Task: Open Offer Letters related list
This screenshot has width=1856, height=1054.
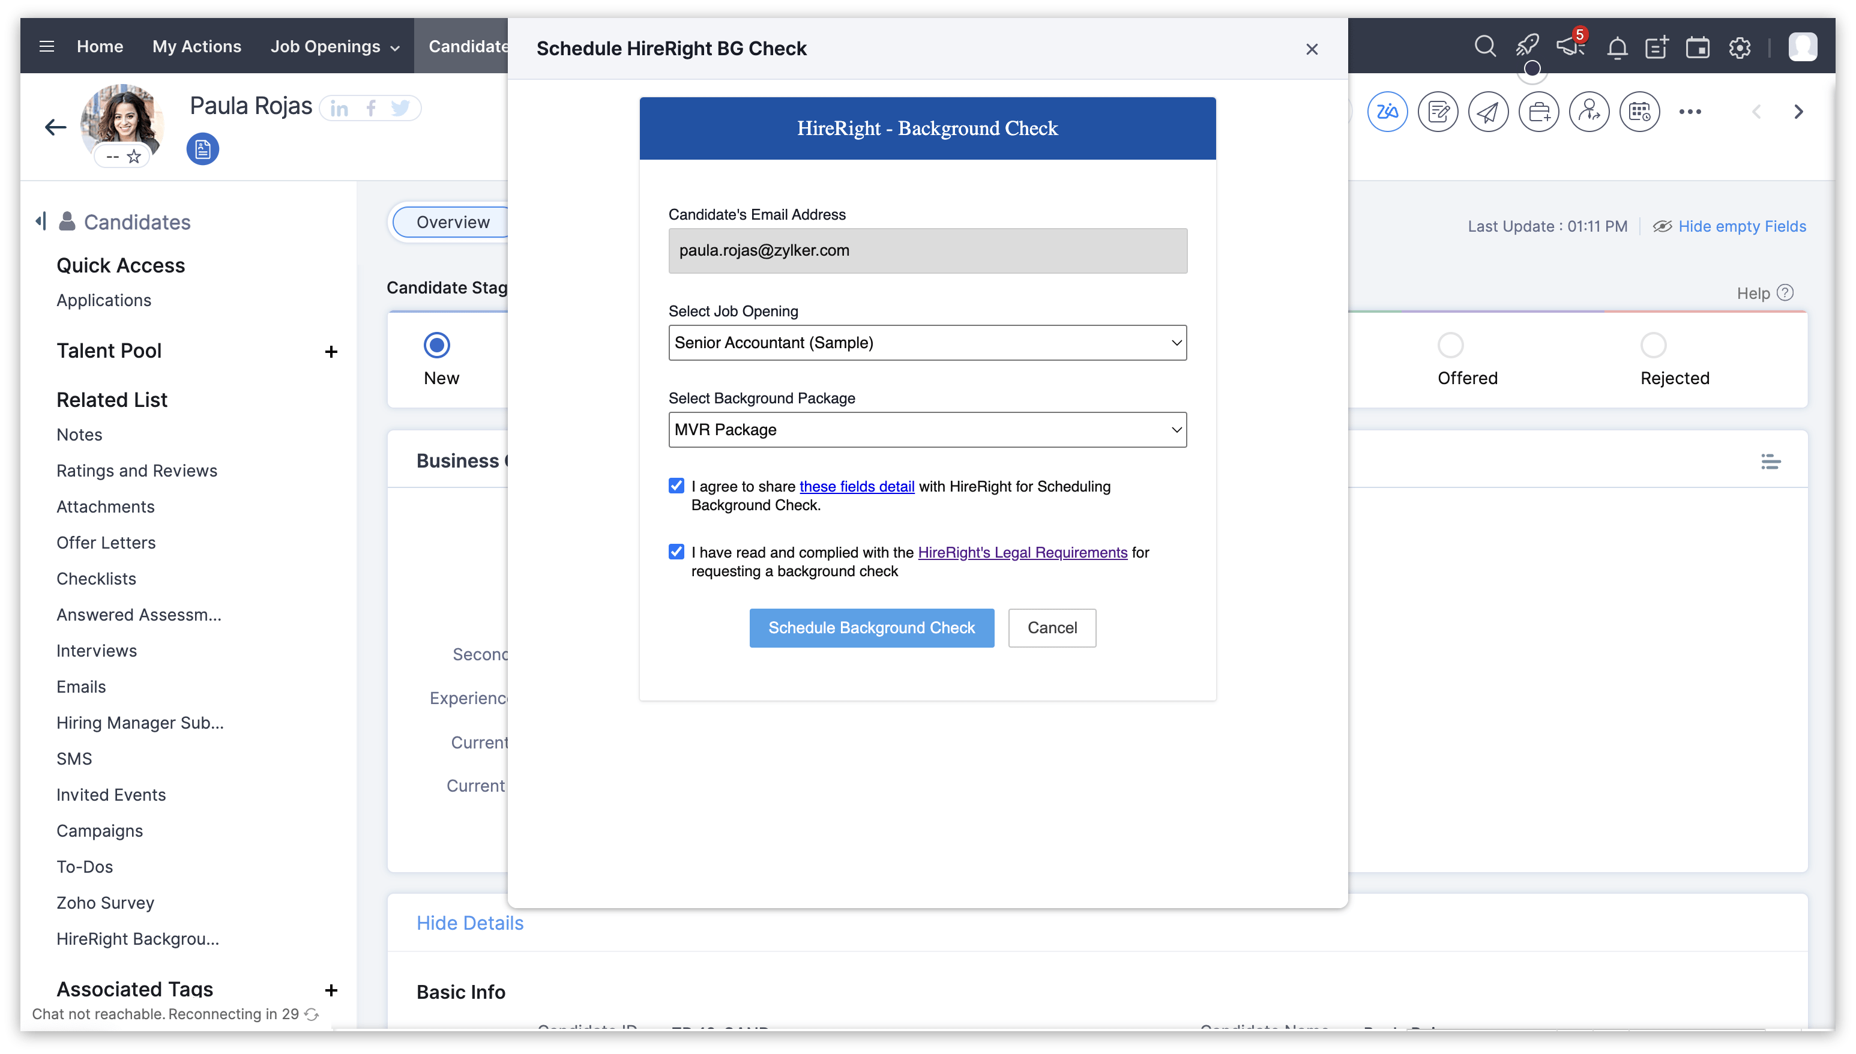Action: (x=106, y=543)
